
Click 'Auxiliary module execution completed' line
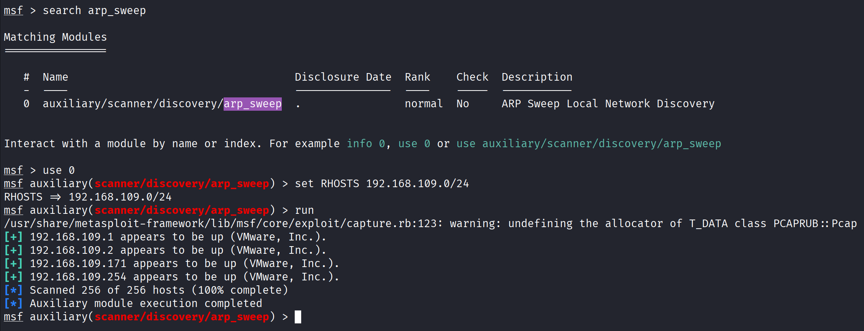pos(133,303)
